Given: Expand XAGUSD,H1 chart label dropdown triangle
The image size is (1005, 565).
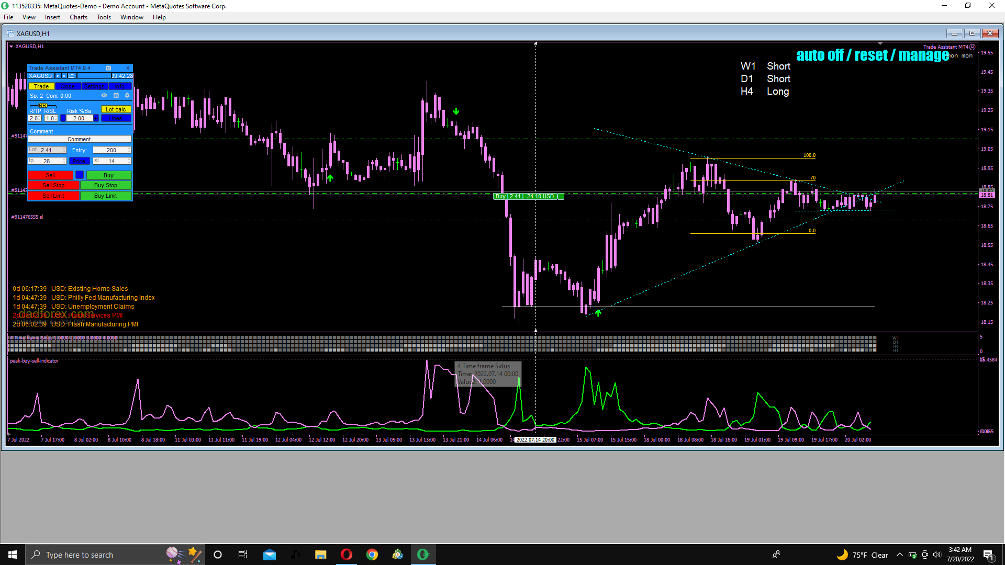Looking at the screenshot, I should pos(11,47).
